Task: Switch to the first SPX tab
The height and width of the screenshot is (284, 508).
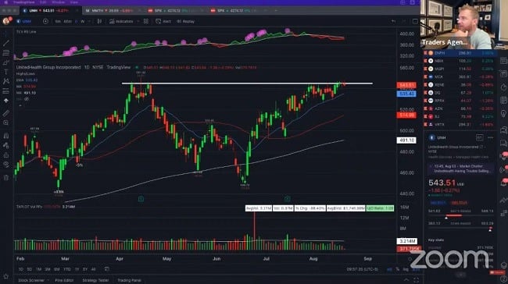Action: 175,11
